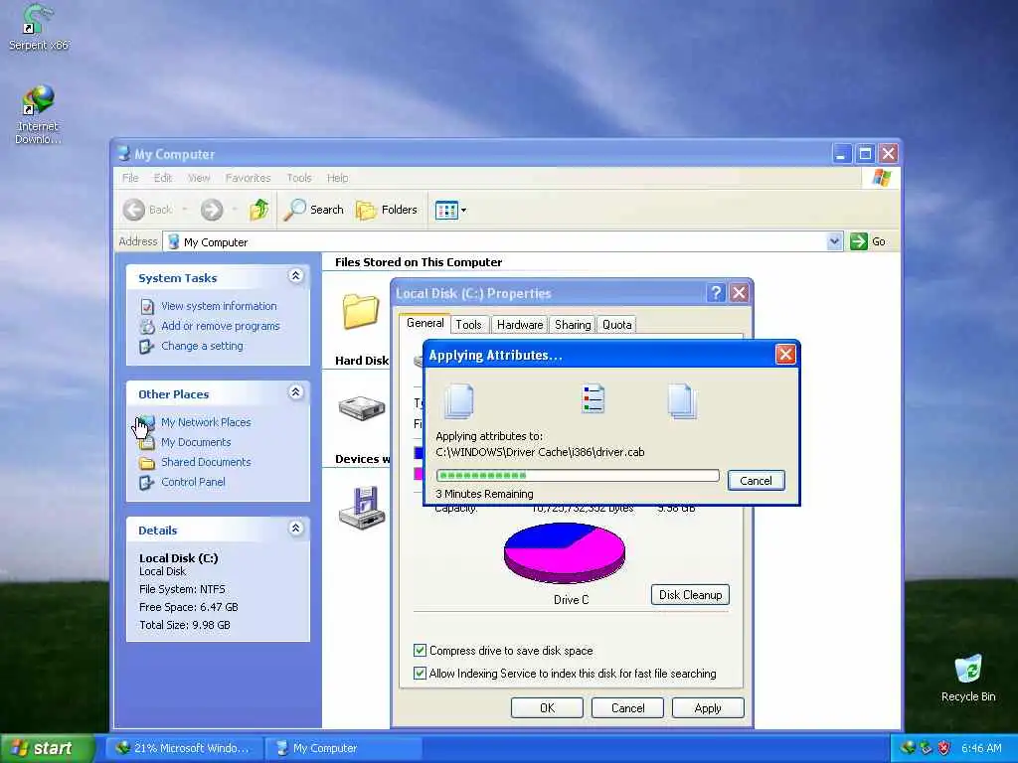Open Search in My Computer toolbar
This screenshot has width=1018, height=763.
(x=313, y=210)
